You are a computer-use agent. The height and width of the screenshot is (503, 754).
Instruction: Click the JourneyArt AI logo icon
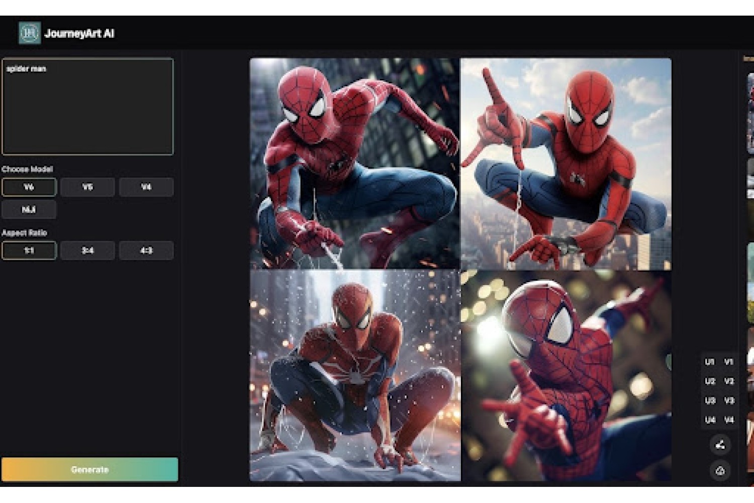click(30, 33)
